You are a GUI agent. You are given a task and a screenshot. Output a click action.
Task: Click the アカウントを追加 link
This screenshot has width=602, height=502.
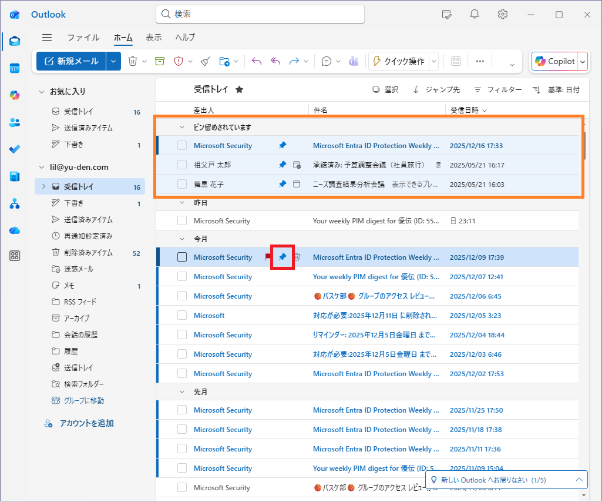(86, 423)
